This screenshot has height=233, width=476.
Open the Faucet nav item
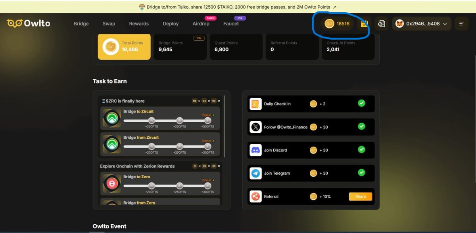(x=231, y=24)
